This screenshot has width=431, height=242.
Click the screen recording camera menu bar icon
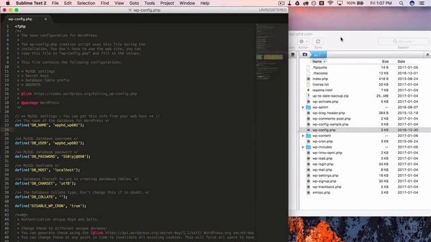point(281,3)
